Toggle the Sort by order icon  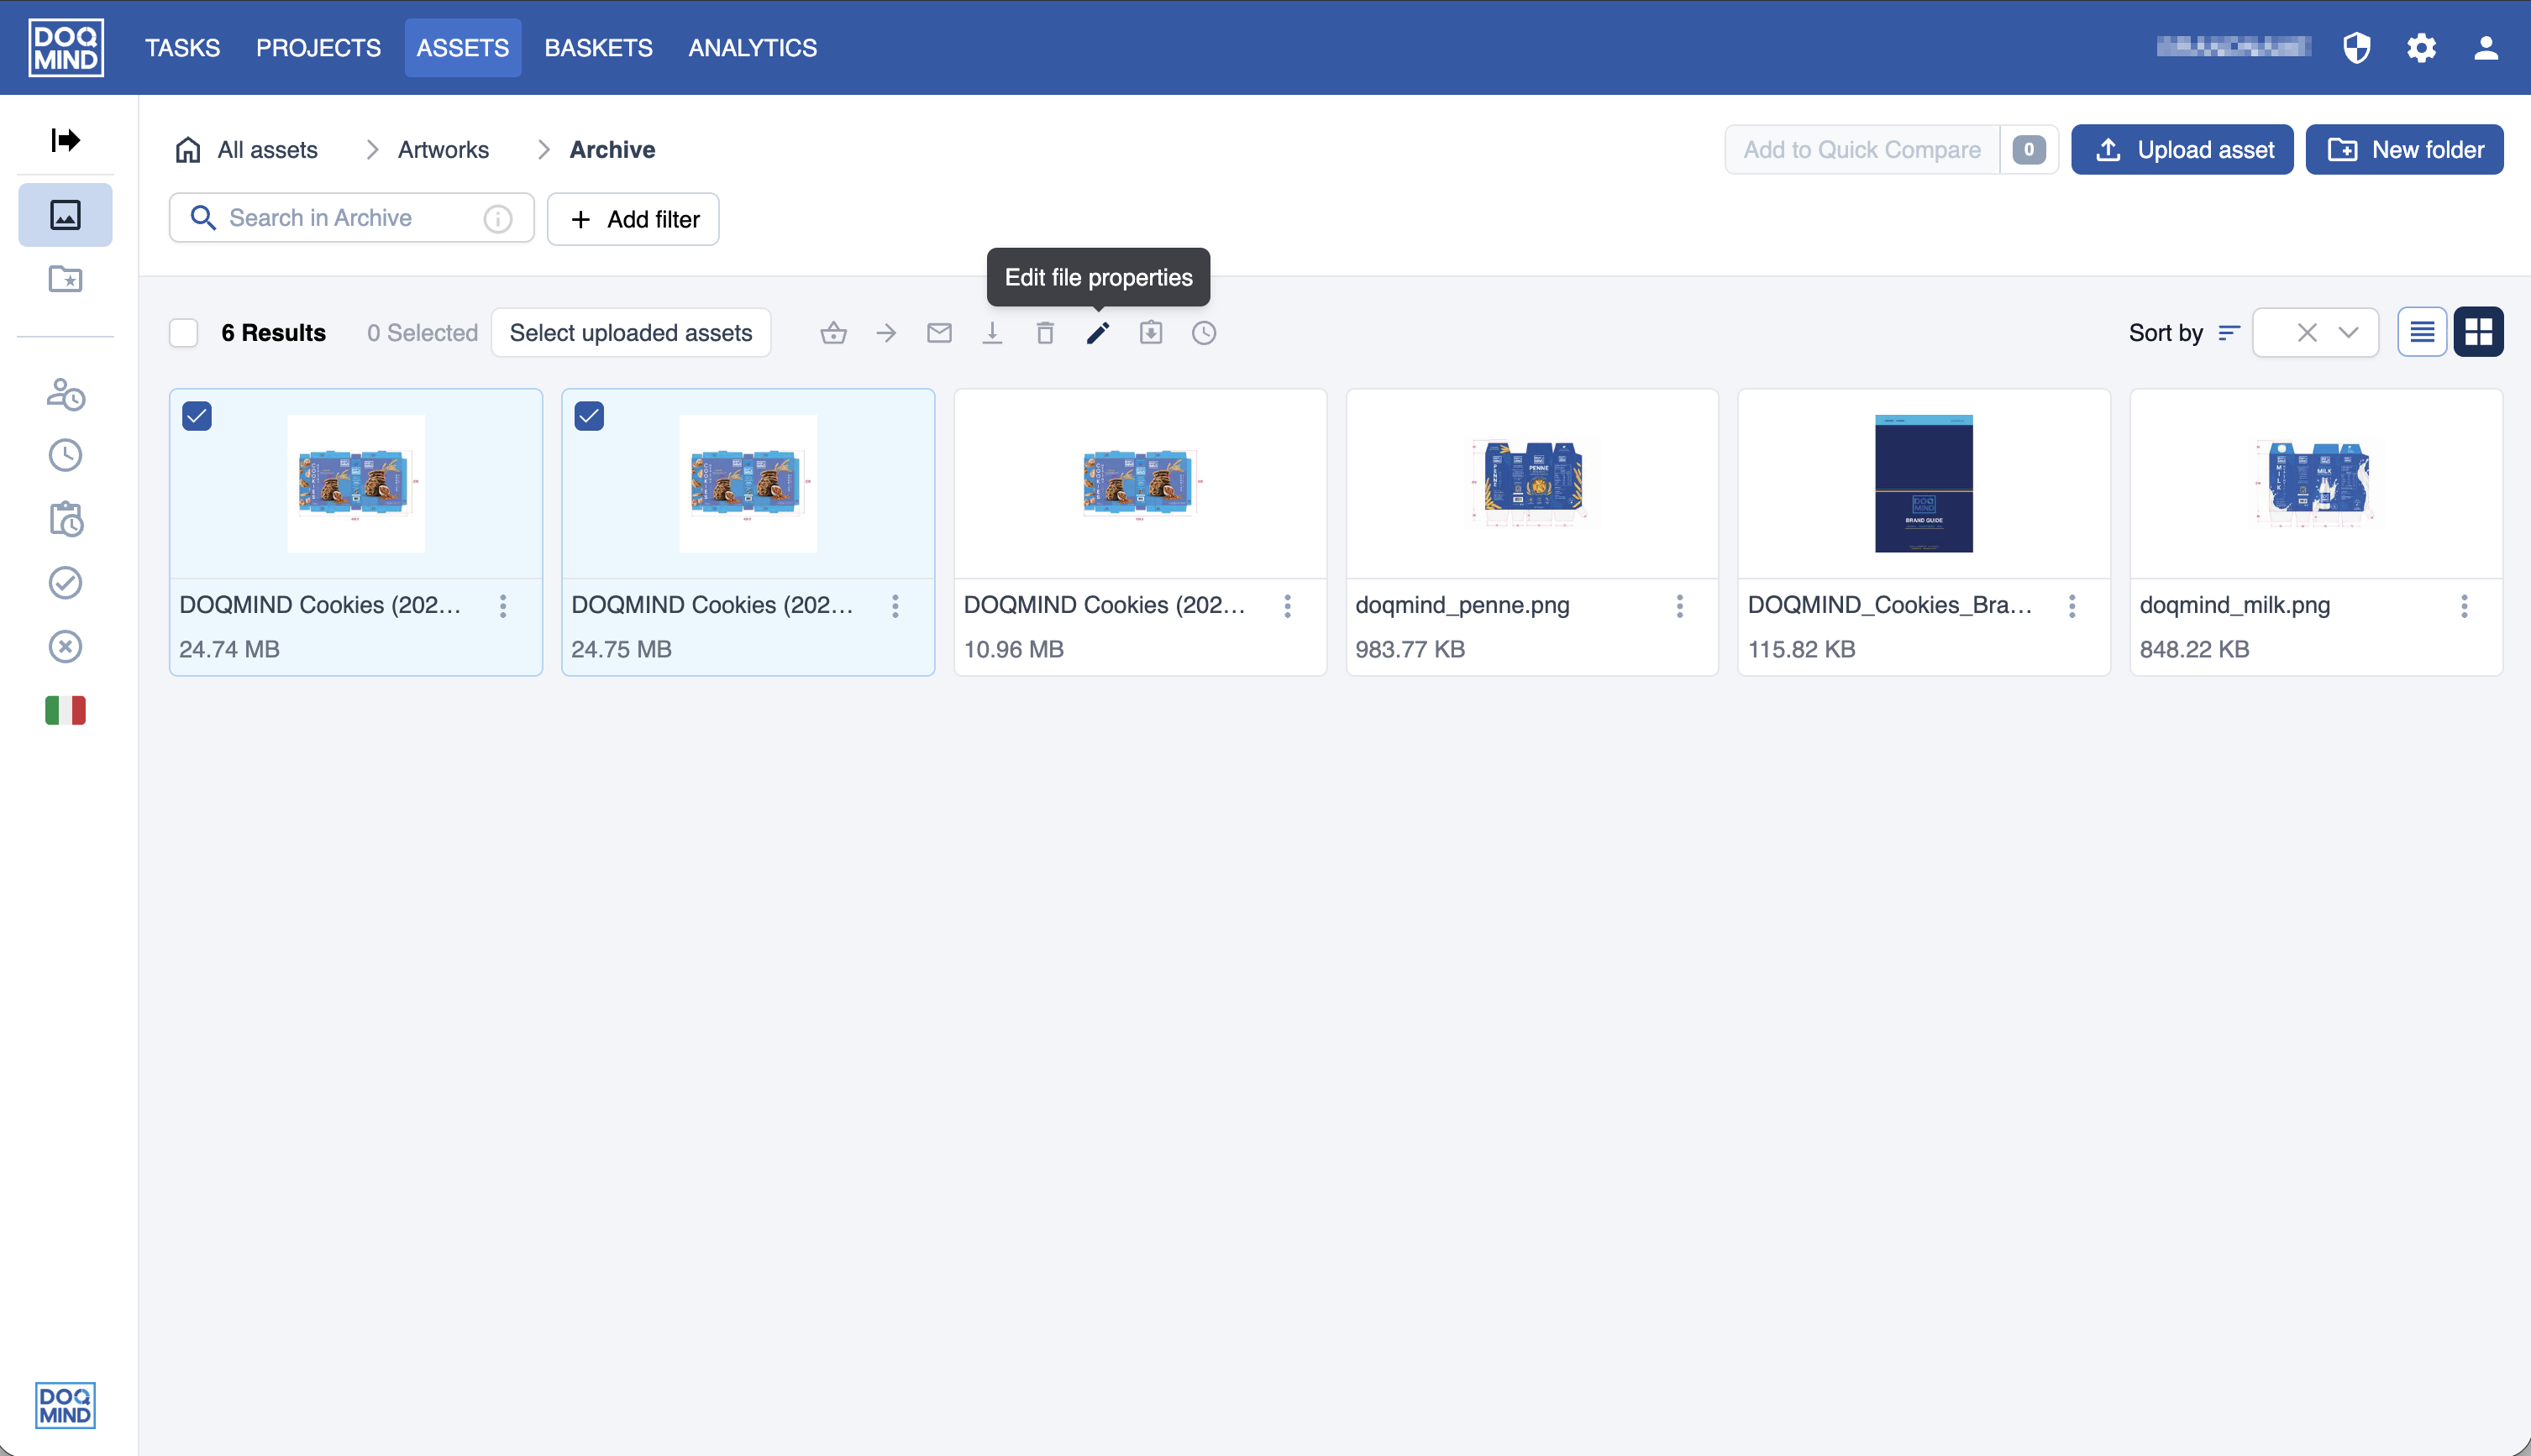2229,333
